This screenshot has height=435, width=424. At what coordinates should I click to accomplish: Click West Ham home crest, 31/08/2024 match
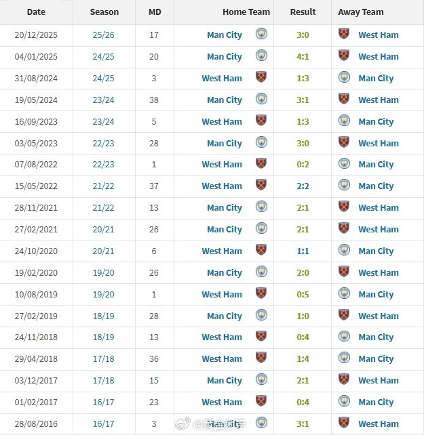pyautogui.click(x=261, y=78)
